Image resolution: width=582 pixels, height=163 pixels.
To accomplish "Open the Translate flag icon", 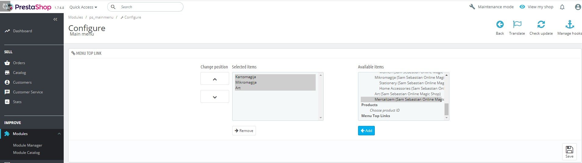I will coord(517,25).
